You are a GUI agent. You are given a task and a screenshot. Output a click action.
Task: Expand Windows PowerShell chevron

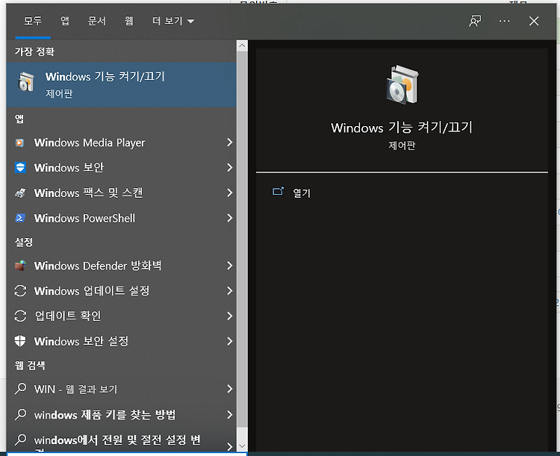pos(230,218)
